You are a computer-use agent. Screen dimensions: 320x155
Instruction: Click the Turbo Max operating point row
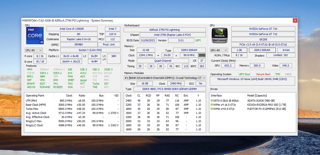(x=72, y=109)
